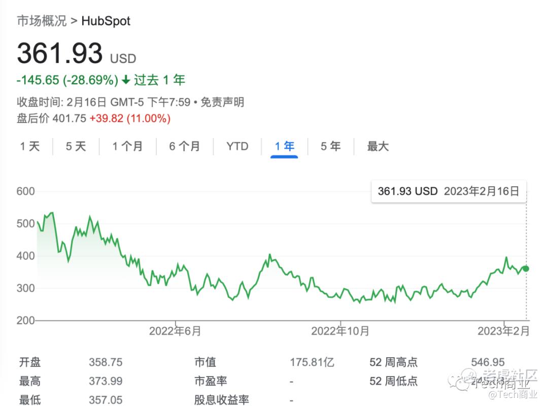Choose the YTD range tab

click(x=237, y=146)
